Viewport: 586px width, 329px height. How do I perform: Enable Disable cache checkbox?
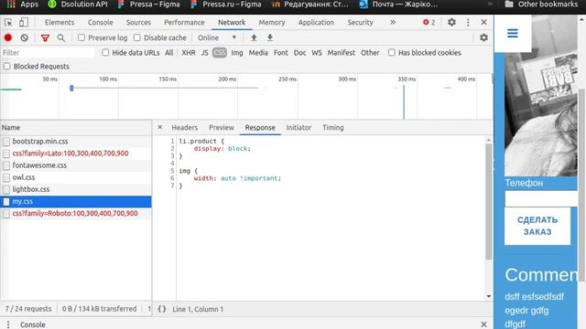(137, 37)
